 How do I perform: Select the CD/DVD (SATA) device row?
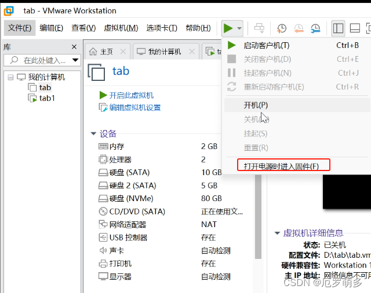170,212
